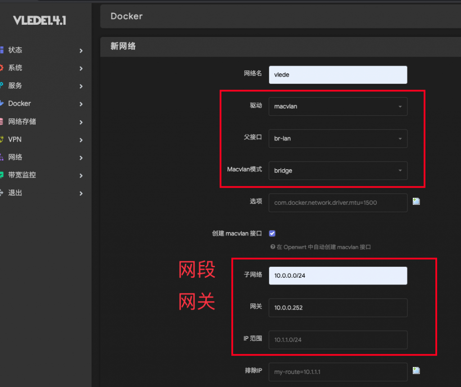Image resolution: width=461 pixels, height=387 pixels.
Task: Expand the 系统 menu chevron
Action: point(81,68)
